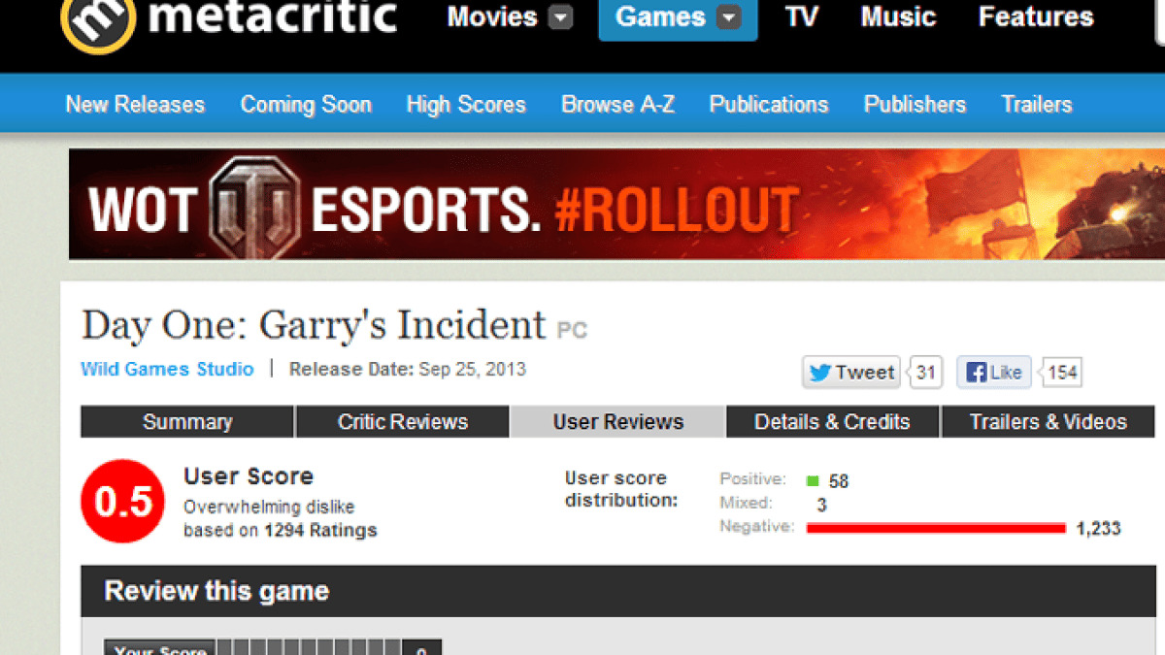Click the Twitter bird icon
Screen dimensions: 1165x655
(820, 373)
